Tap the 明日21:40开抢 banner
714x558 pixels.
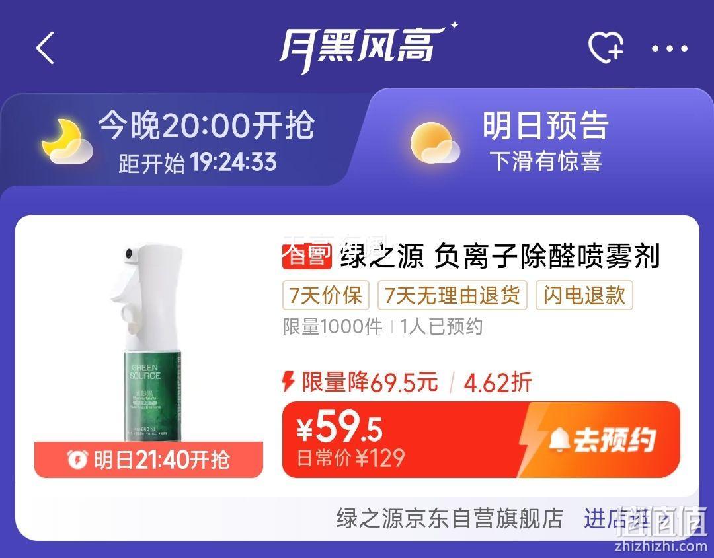point(149,460)
